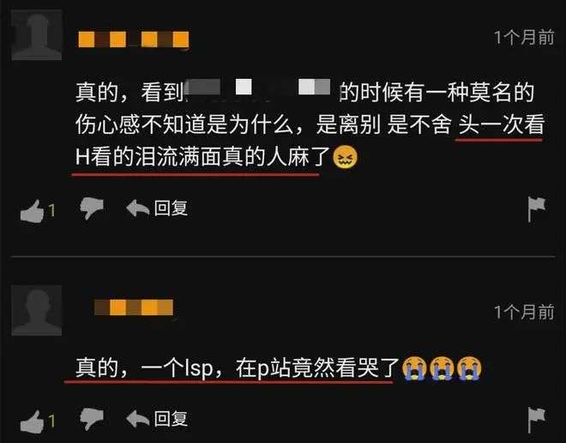Screen dimensions: 566x443
Task: Click the like count beside top thumbs-up
Action: (x=51, y=210)
